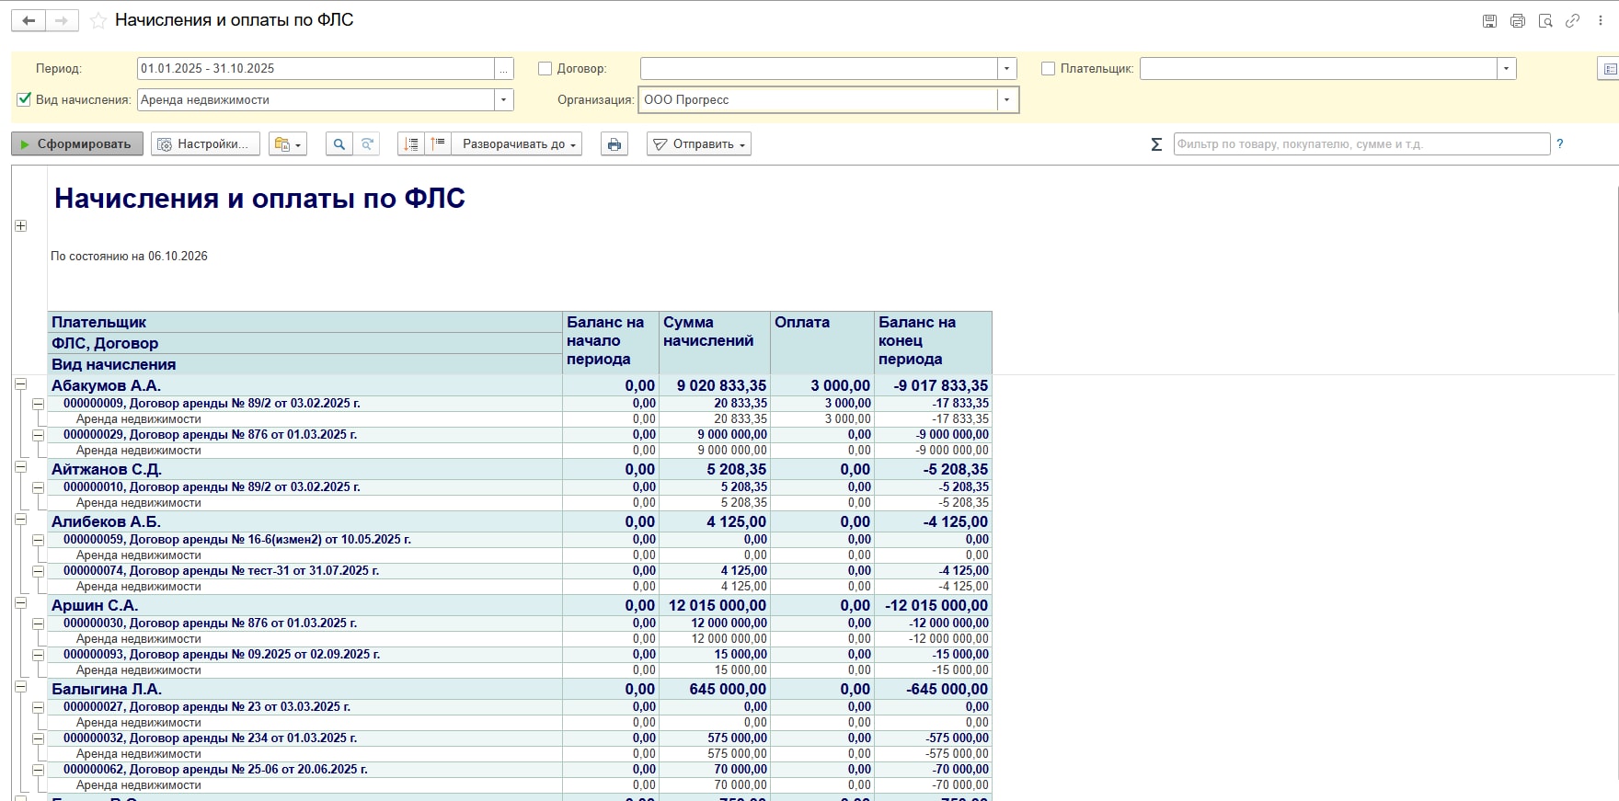This screenshot has height=801, width=1619.
Task: Collapse the Айтжанов С.Д. group
Action: tap(20, 468)
